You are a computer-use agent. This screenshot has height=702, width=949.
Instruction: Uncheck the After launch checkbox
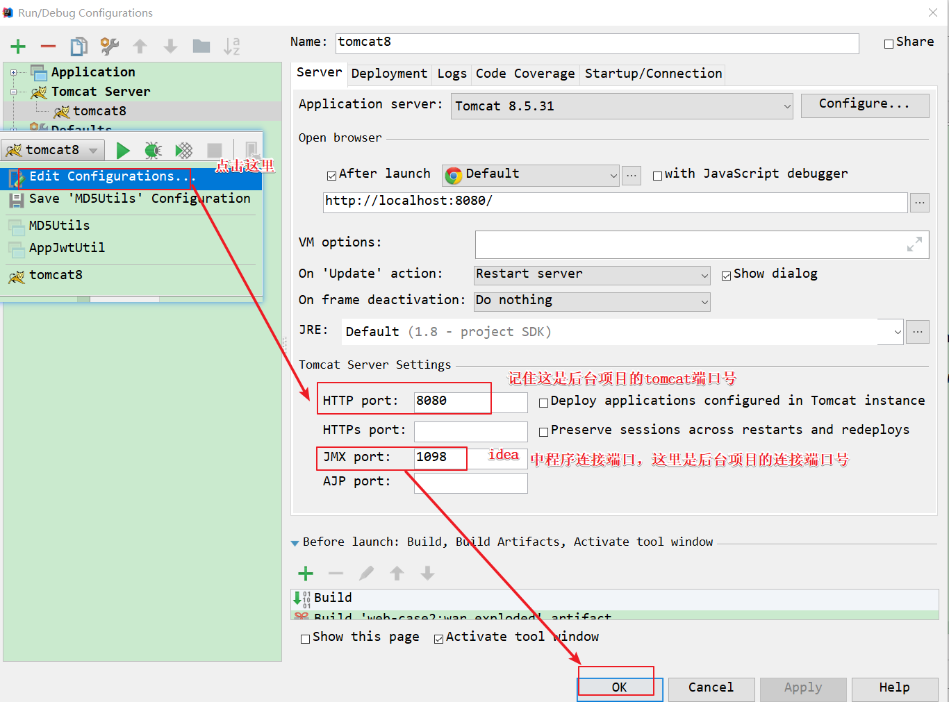point(331,176)
